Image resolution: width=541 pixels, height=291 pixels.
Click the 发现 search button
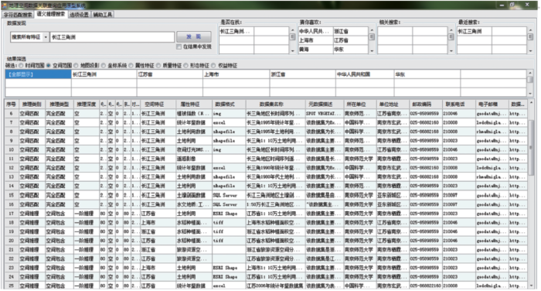click(x=194, y=36)
